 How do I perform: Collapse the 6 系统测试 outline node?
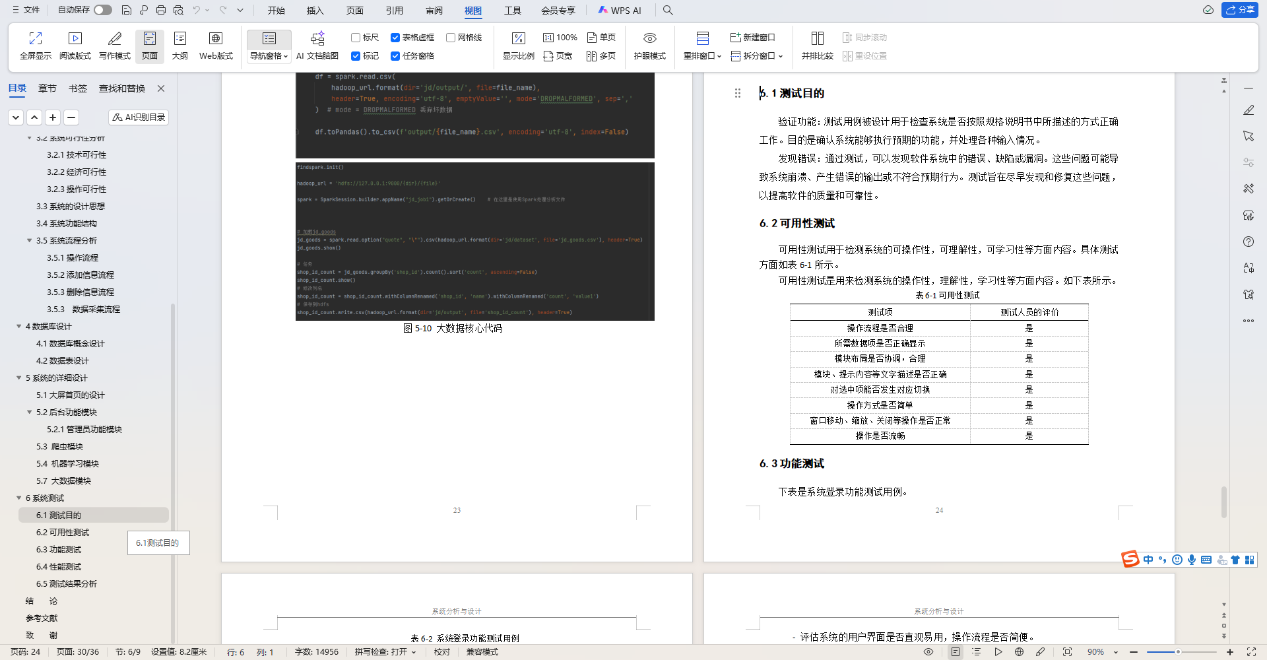coord(18,498)
